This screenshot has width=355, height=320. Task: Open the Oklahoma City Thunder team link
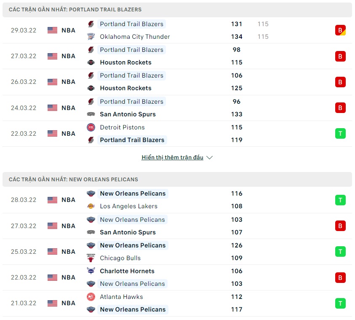(135, 37)
